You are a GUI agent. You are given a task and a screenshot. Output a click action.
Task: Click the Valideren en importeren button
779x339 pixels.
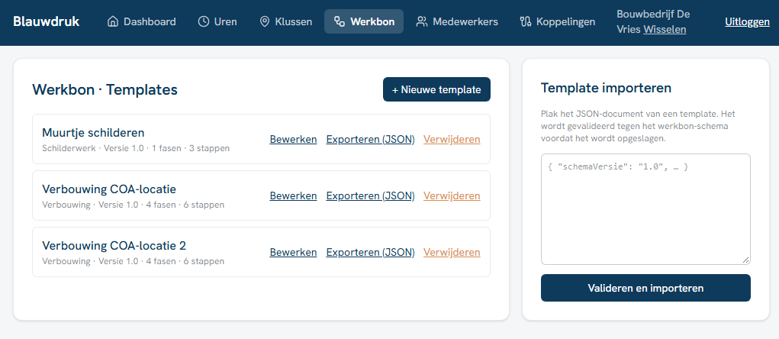tap(645, 288)
